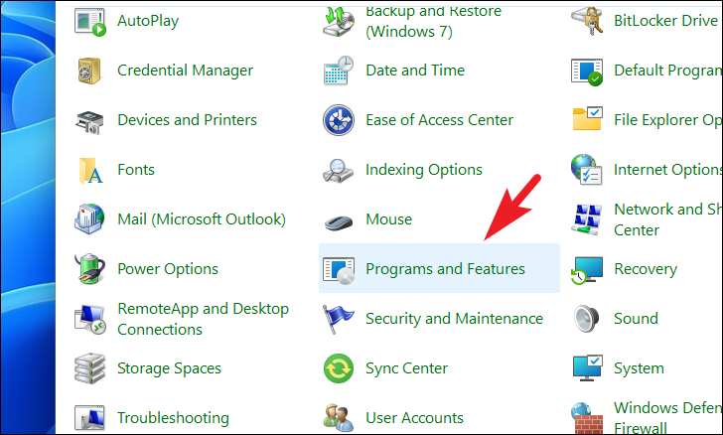
Task: Open the Troubleshooting link
Action: tap(173, 418)
